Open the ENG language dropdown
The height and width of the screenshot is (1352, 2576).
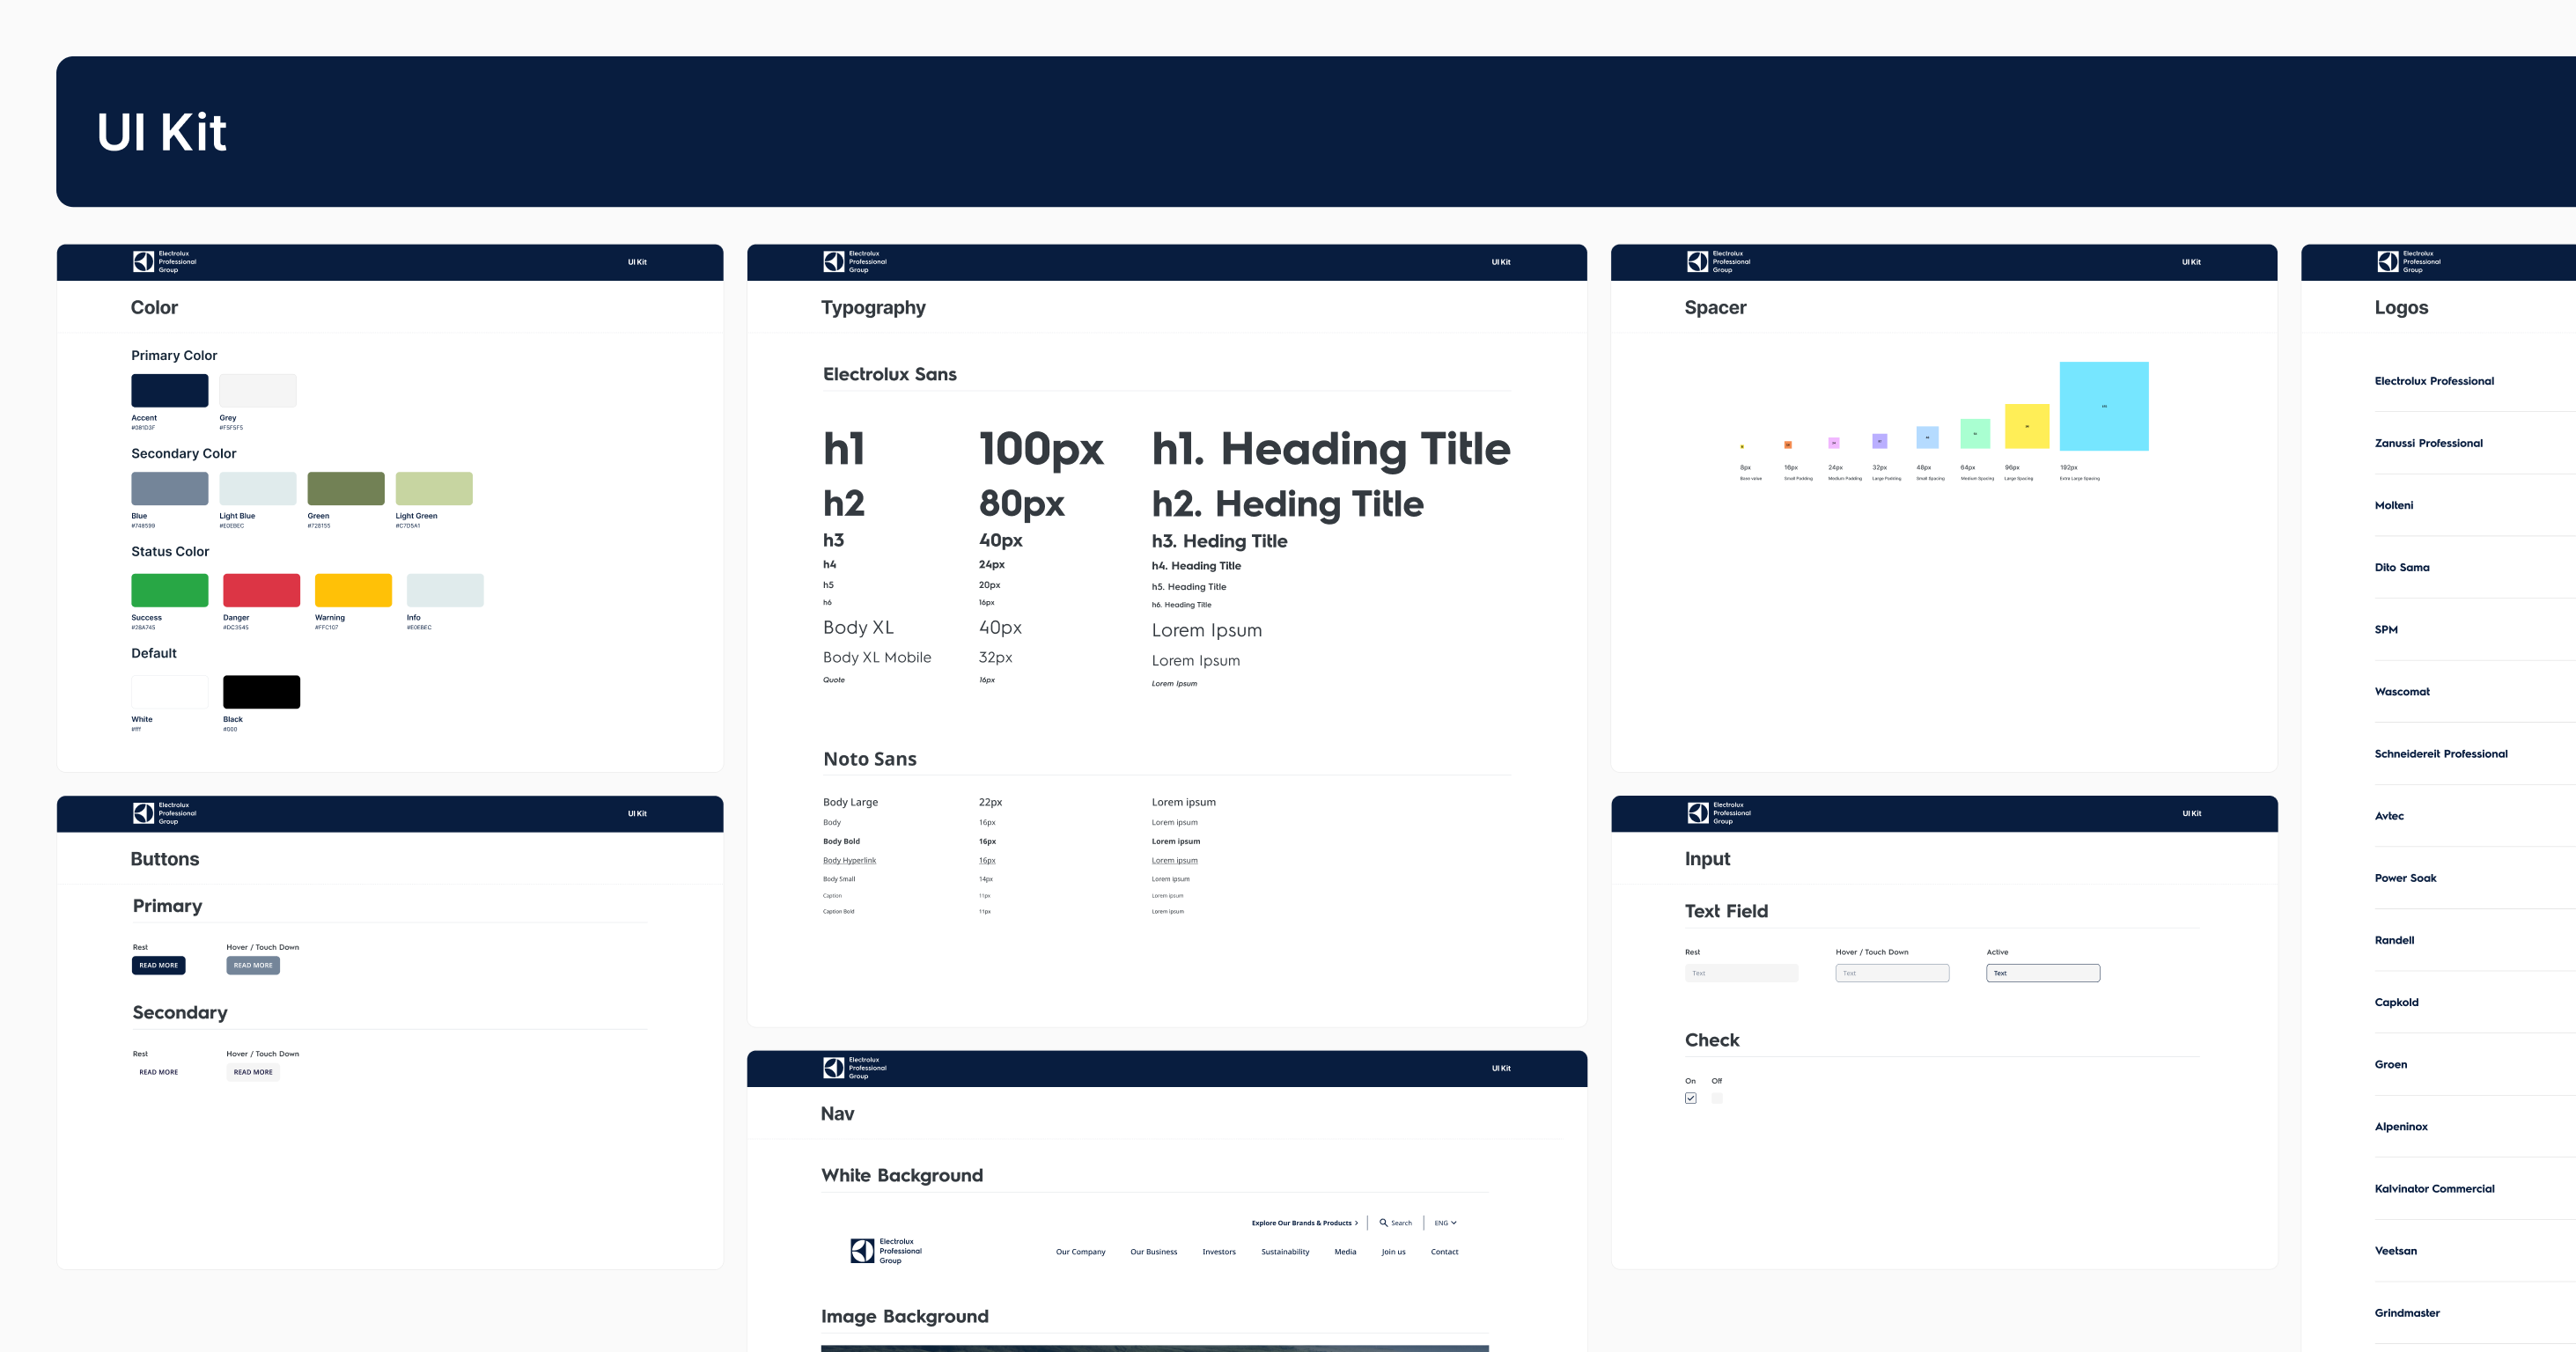1446,1223
